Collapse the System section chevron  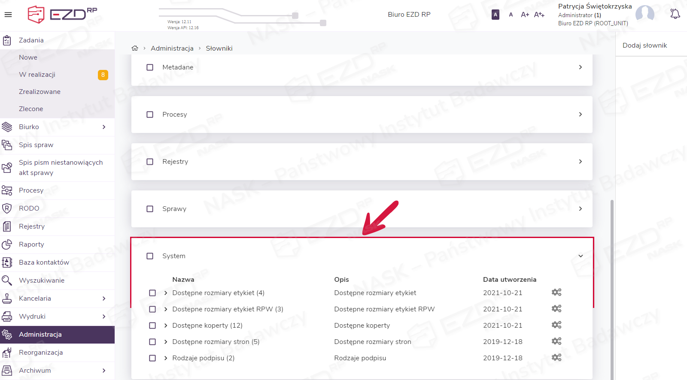[580, 256]
